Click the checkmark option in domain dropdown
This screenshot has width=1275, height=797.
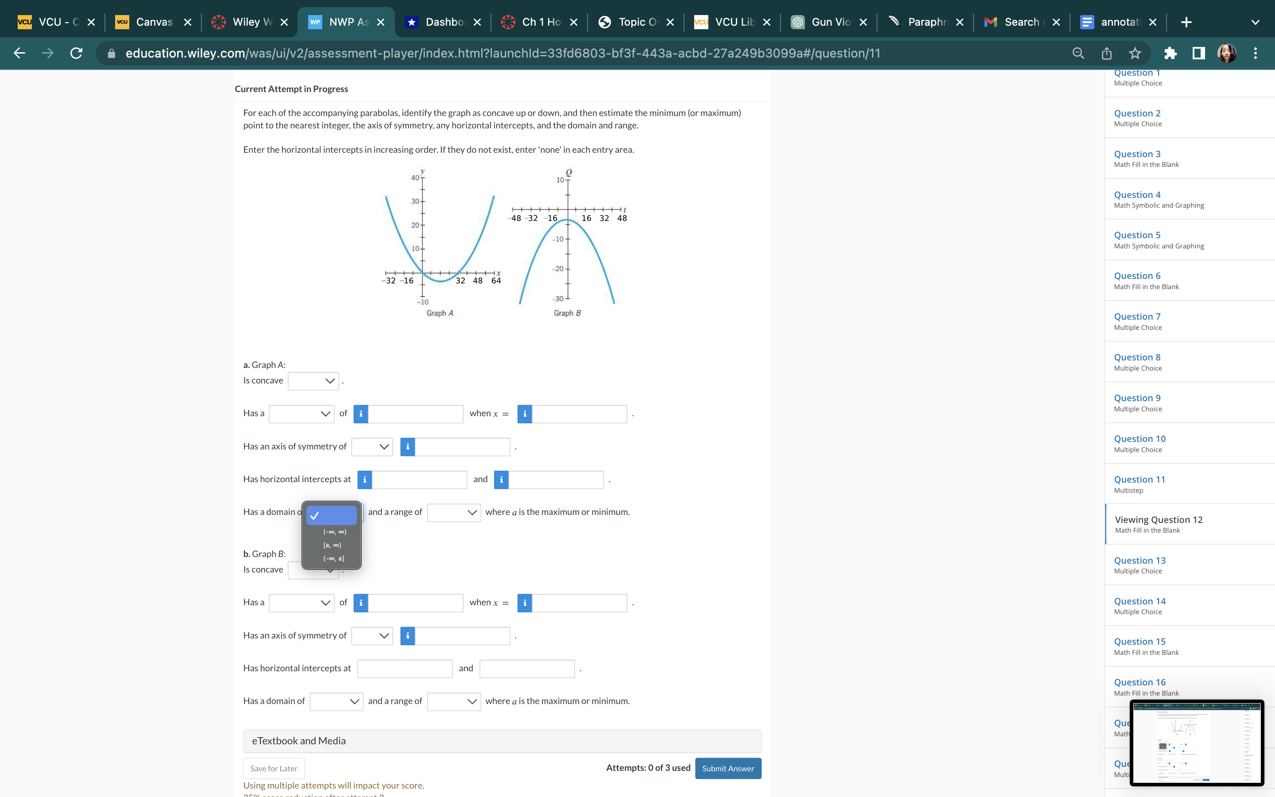pos(332,514)
